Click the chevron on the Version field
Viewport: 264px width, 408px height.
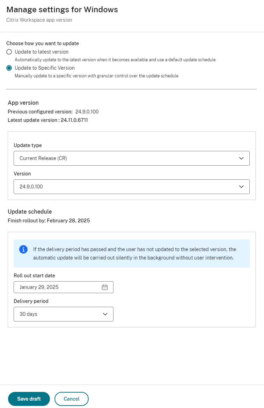click(241, 187)
